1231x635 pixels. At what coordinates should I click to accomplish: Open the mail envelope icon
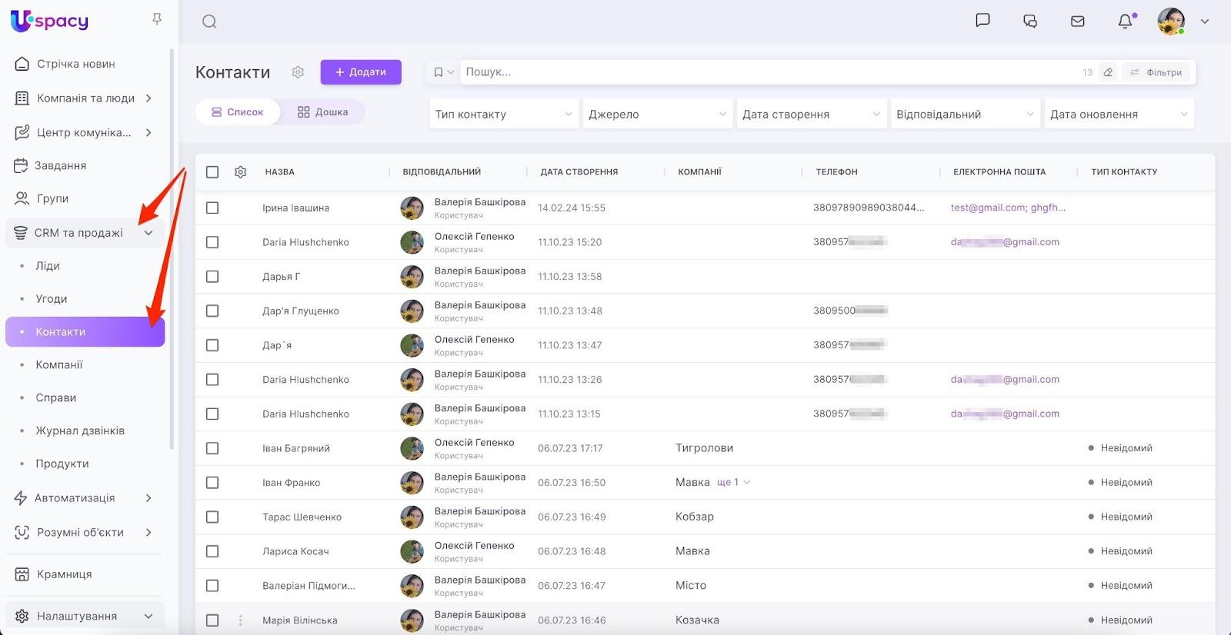tap(1078, 22)
